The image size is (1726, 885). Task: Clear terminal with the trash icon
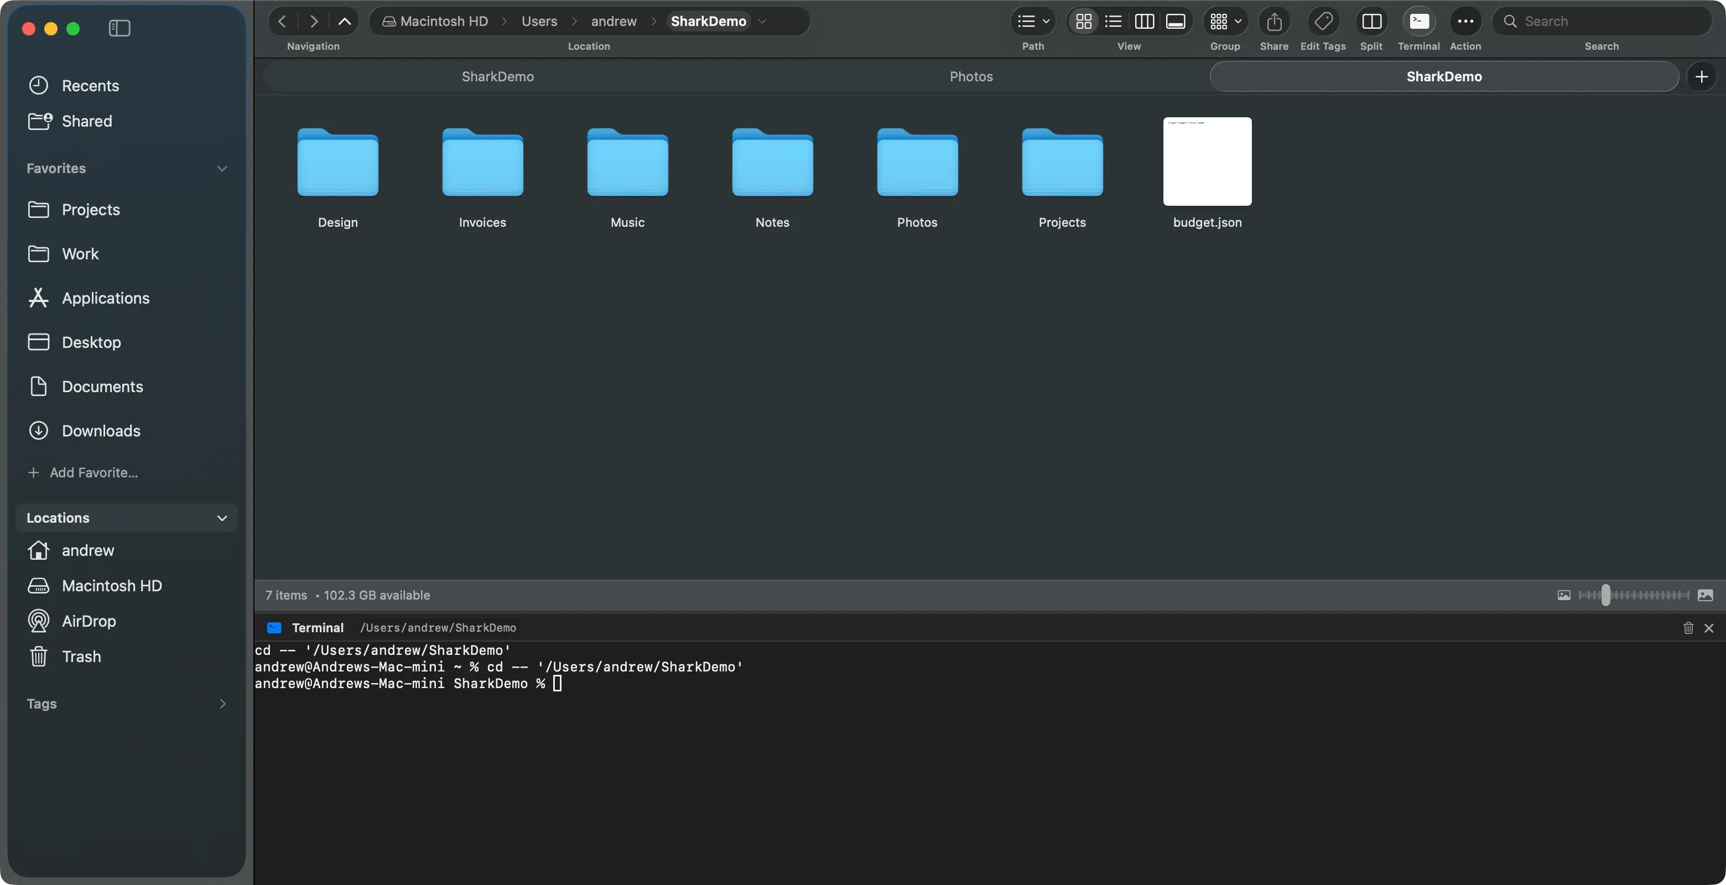point(1688,628)
